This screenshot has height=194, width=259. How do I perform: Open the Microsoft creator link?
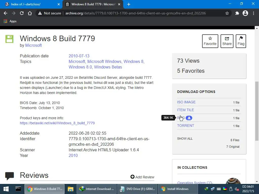[33, 45]
